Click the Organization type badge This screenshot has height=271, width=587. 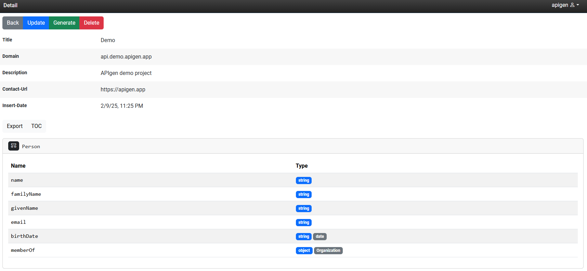click(x=328, y=251)
